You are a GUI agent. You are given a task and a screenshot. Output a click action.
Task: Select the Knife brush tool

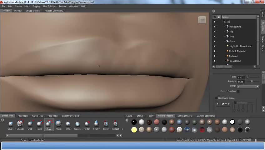coord(68,125)
